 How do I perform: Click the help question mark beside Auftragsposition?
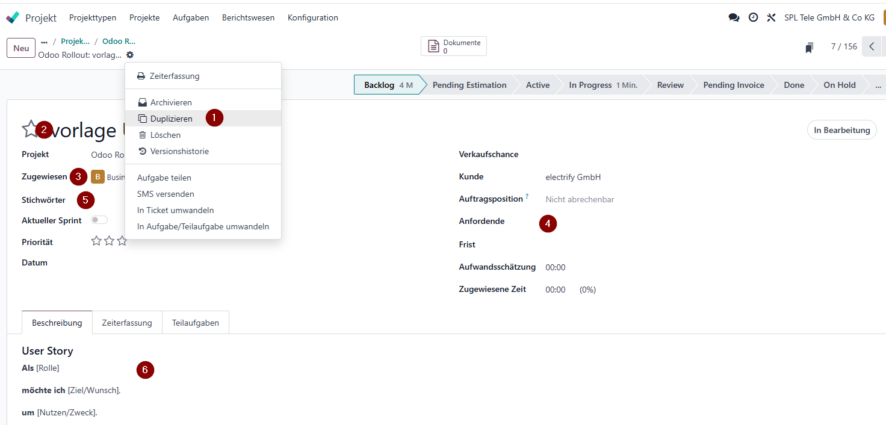pos(527,196)
